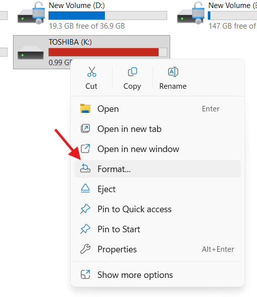Click the Rename icon

tap(173, 72)
